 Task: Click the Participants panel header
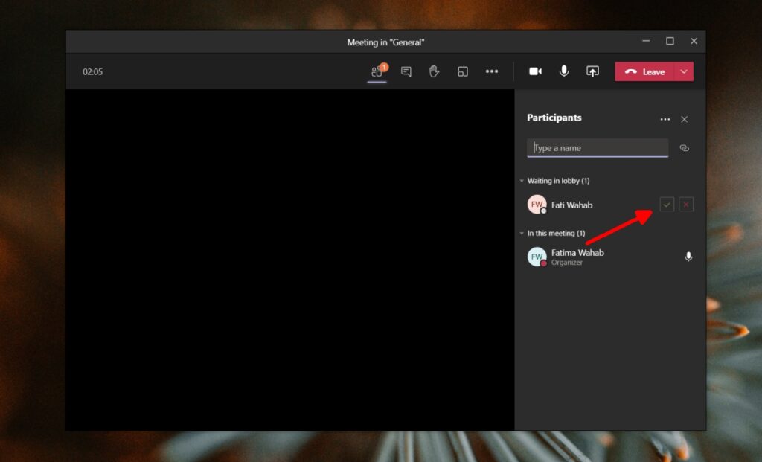554,118
